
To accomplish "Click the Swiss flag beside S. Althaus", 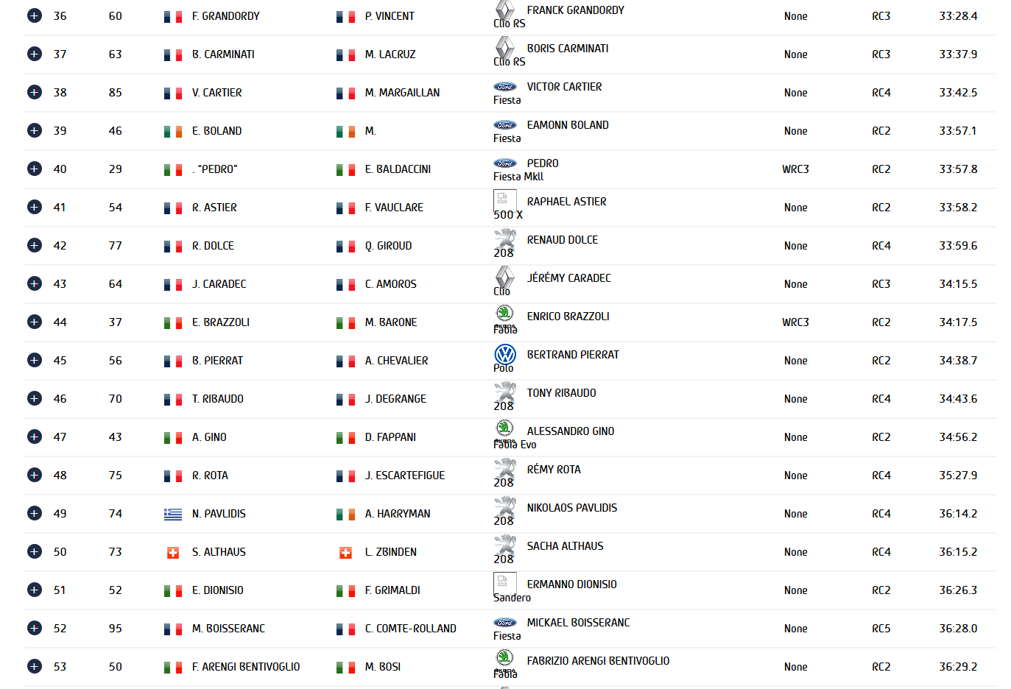I will (x=173, y=552).
